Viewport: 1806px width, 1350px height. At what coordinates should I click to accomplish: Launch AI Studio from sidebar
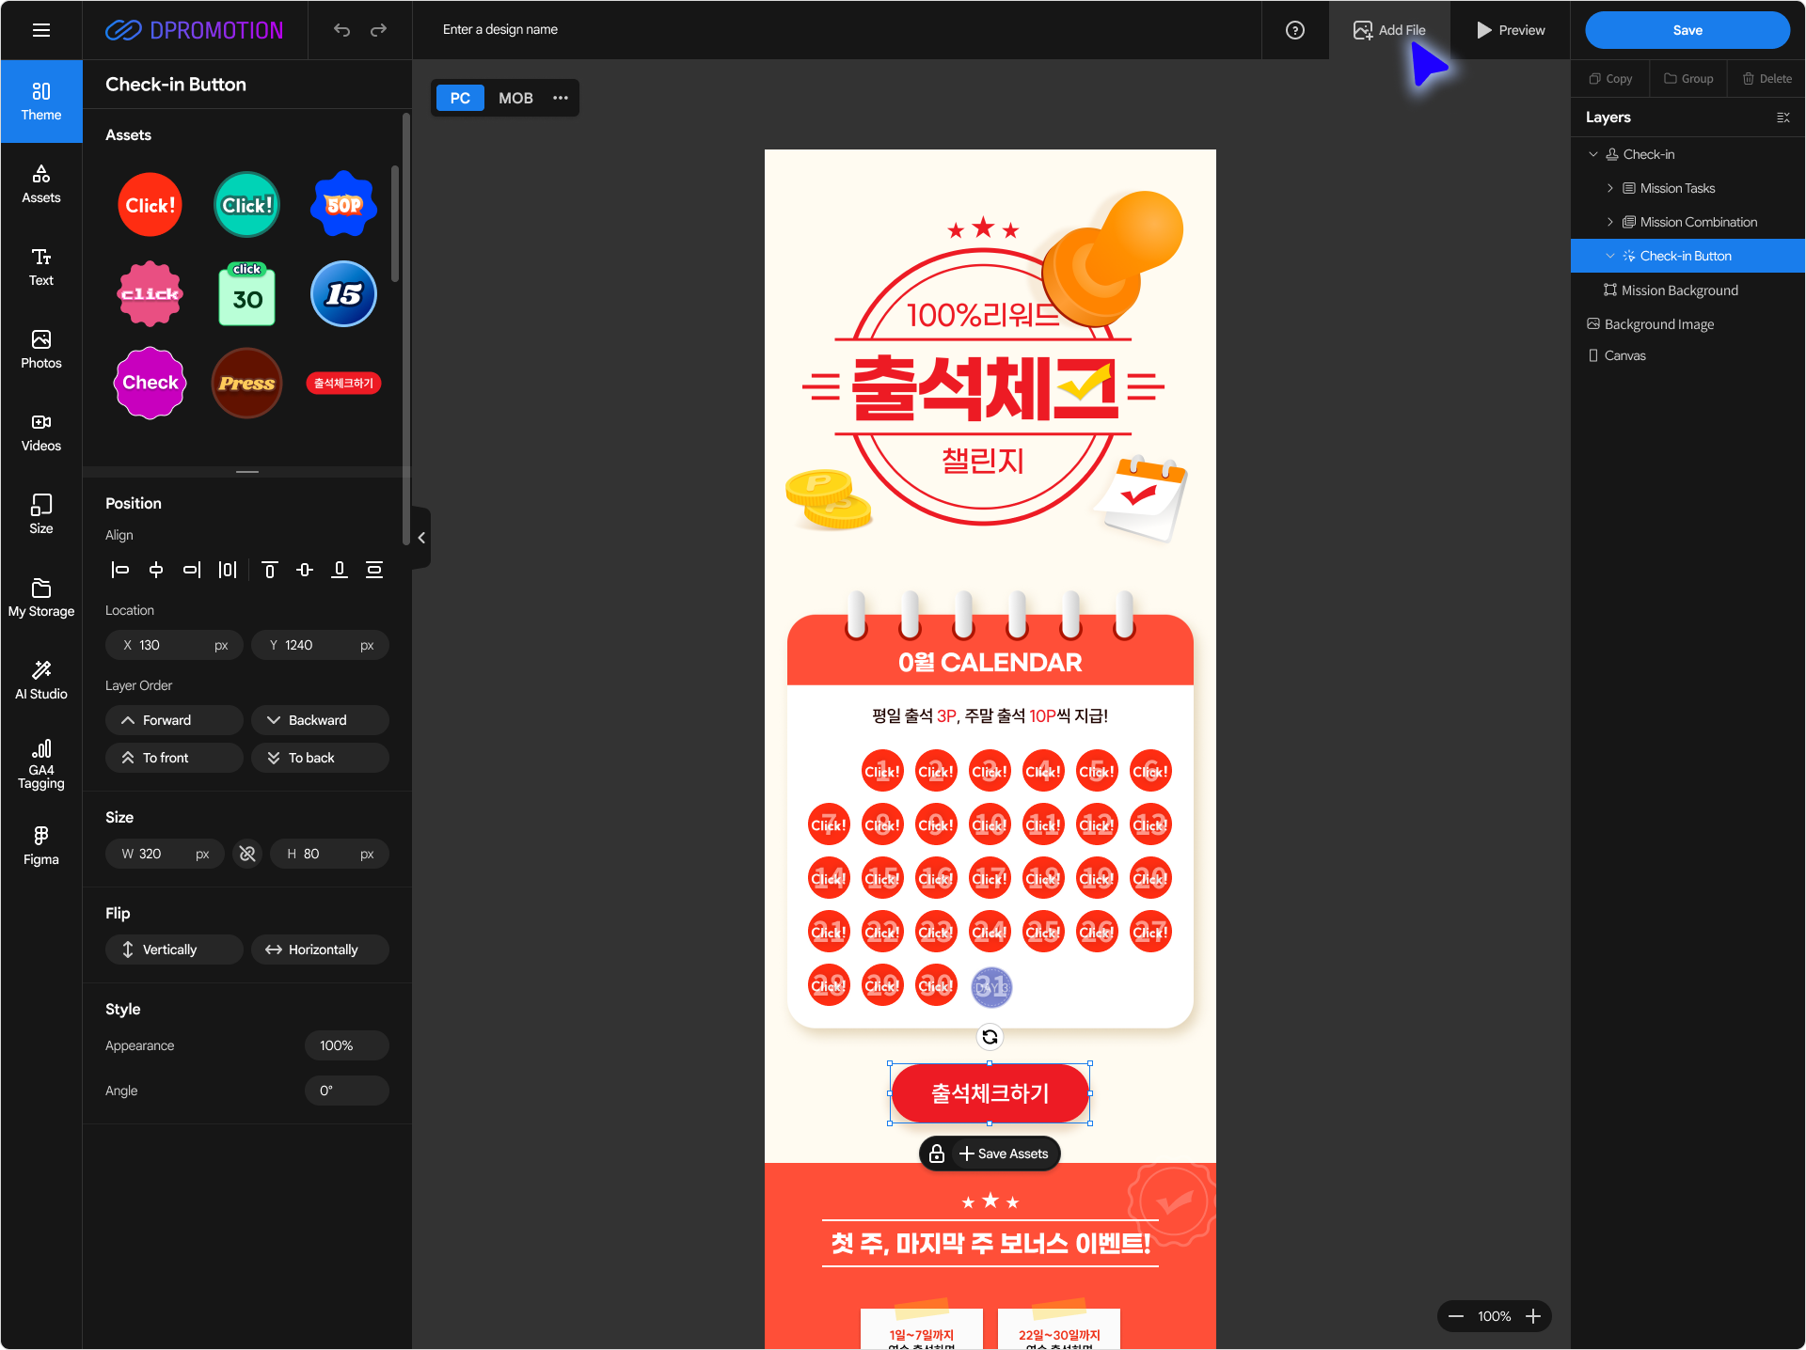[41, 681]
